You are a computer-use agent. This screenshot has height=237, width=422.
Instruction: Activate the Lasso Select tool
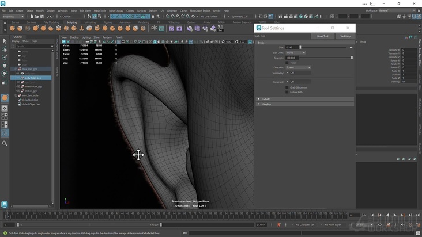(x=5, y=49)
